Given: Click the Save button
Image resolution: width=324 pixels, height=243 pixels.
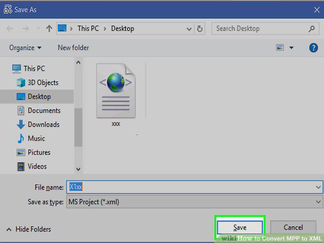Looking at the screenshot, I should (240, 227).
